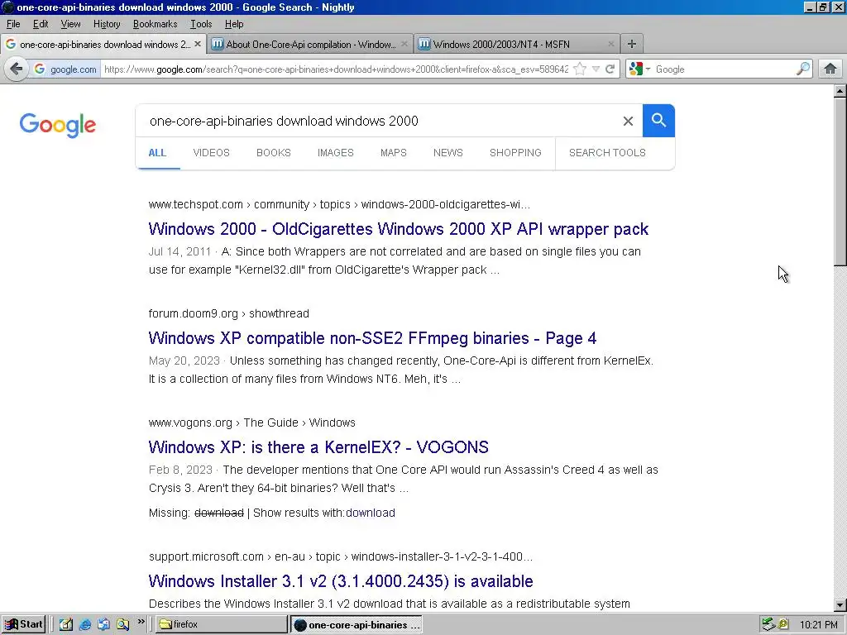Click the second system tray icon

coord(782,624)
